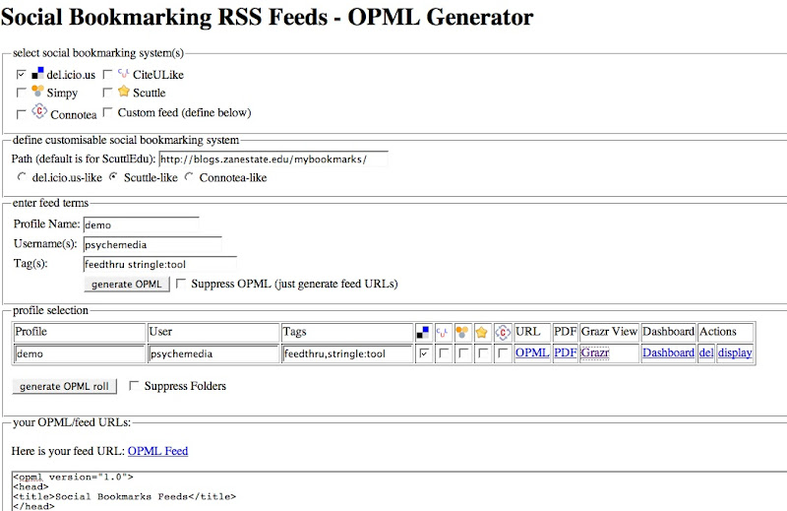Image resolution: width=787 pixels, height=511 pixels.
Task: Click the display action link for demo
Action: [735, 352]
